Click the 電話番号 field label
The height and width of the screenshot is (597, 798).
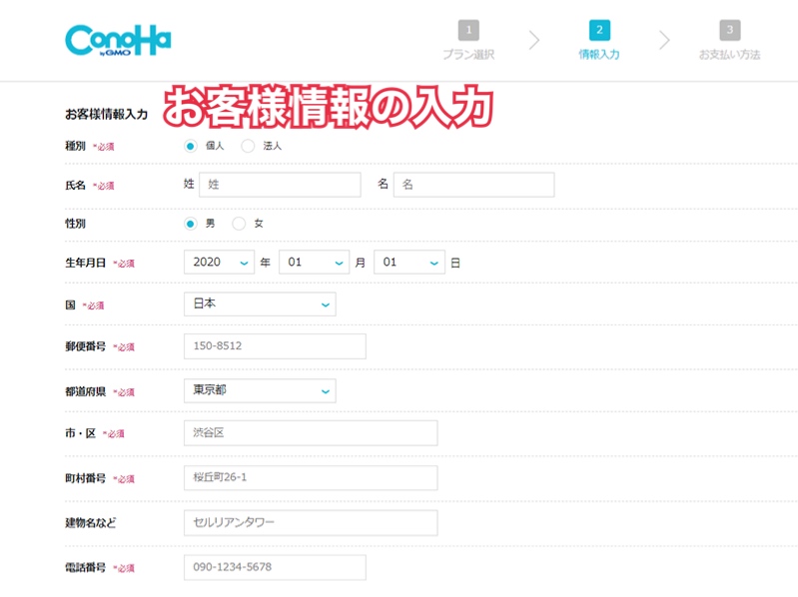[x=86, y=567]
